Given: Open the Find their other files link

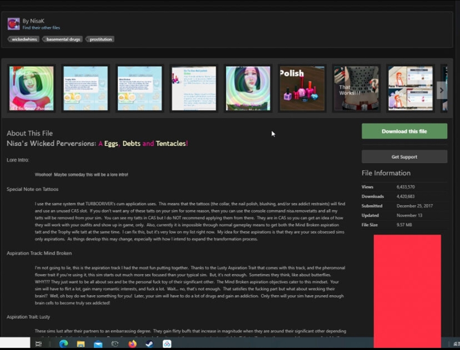Looking at the screenshot, I should tap(41, 28).
